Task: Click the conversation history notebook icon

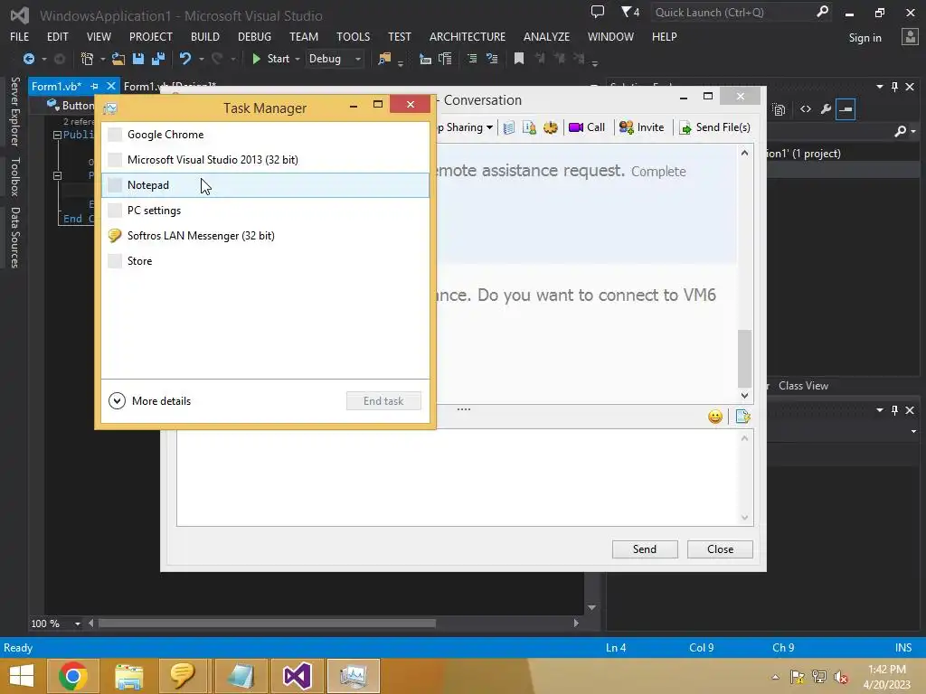Action: coord(508,127)
